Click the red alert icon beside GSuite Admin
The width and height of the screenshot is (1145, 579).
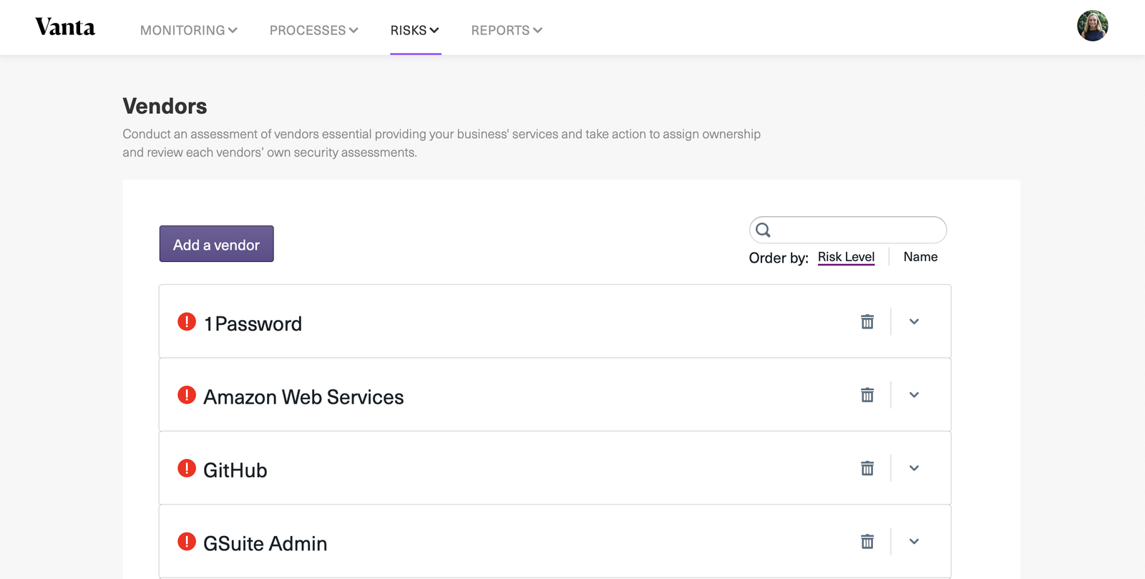coord(187,541)
